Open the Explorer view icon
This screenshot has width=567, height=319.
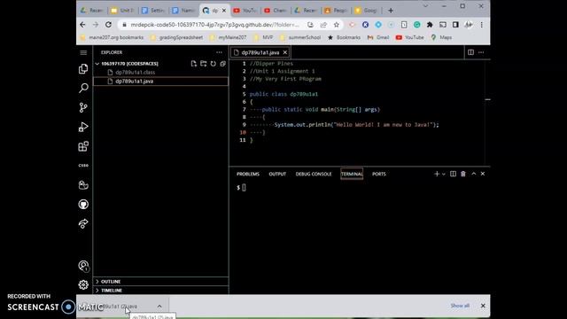pyautogui.click(x=83, y=69)
